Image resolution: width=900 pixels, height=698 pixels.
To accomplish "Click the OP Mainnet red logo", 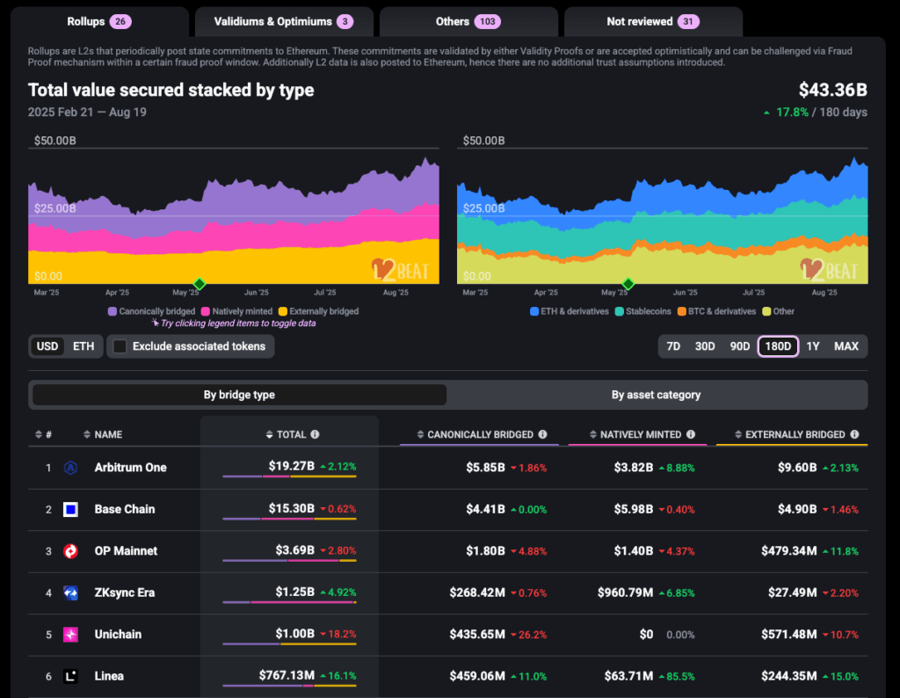I will (70, 551).
